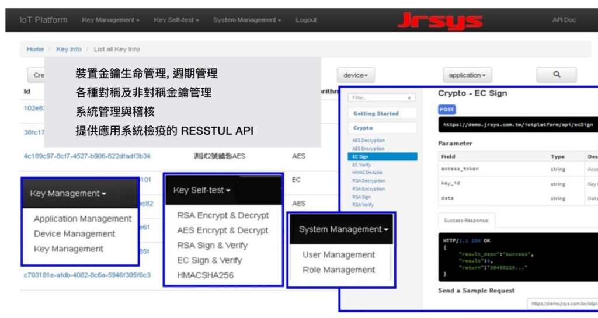
Task: Switch to the Success-Response tab
Action: pos(466,221)
